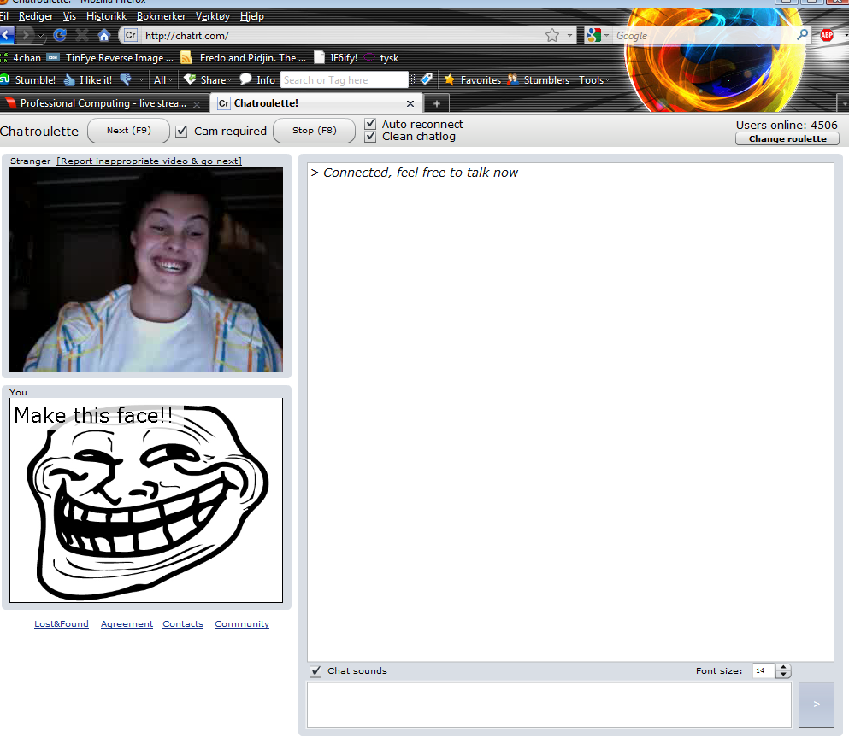Viewport: 849px width, 749px height.
Task: Open the Hjelp menu
Action: point(251,16)
